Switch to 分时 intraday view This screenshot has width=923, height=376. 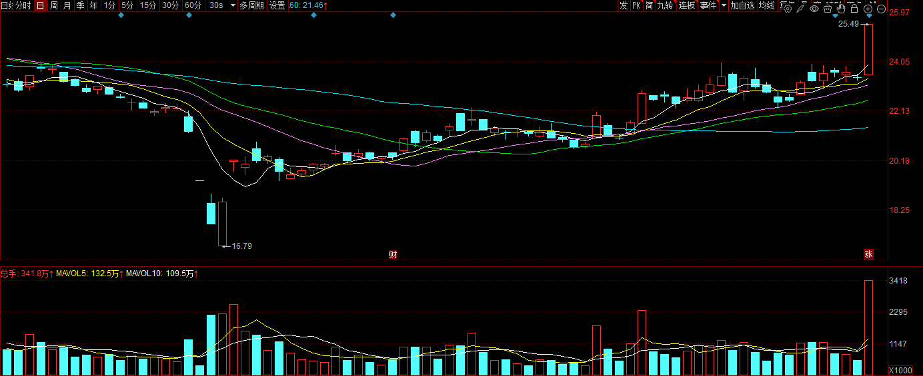(x=23, y=5)
